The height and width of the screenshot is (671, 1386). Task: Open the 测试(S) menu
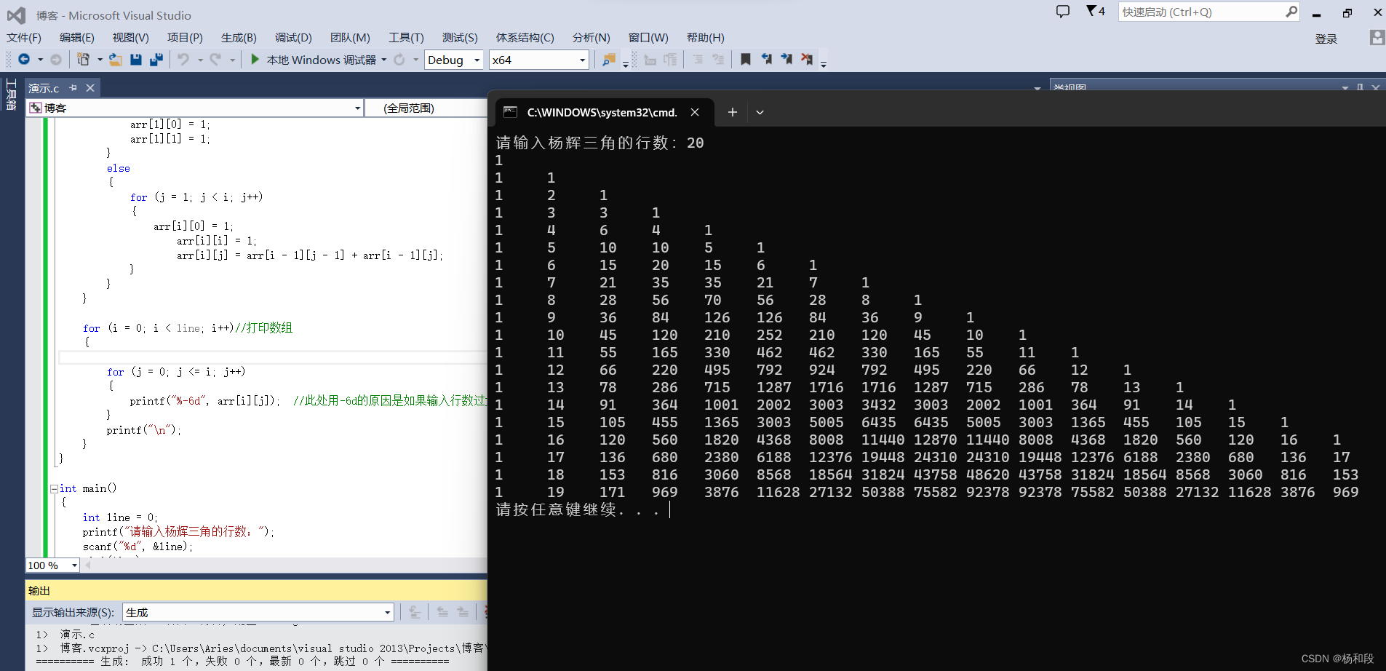click(x=460, y=38)
